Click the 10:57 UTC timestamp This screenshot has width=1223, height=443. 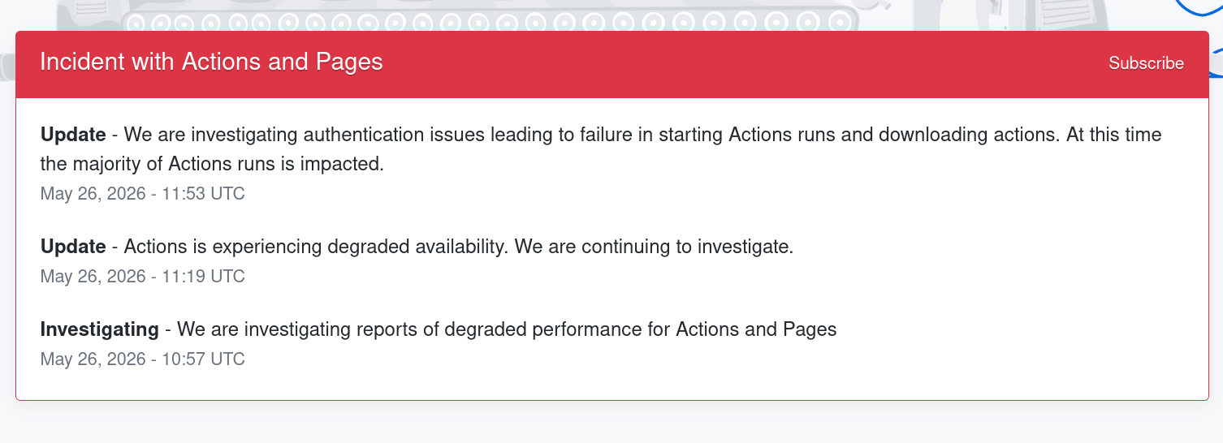click(x=142, y=359)
